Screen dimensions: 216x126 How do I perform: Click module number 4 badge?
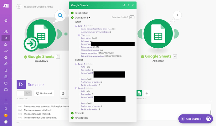[x=175, y=56]
